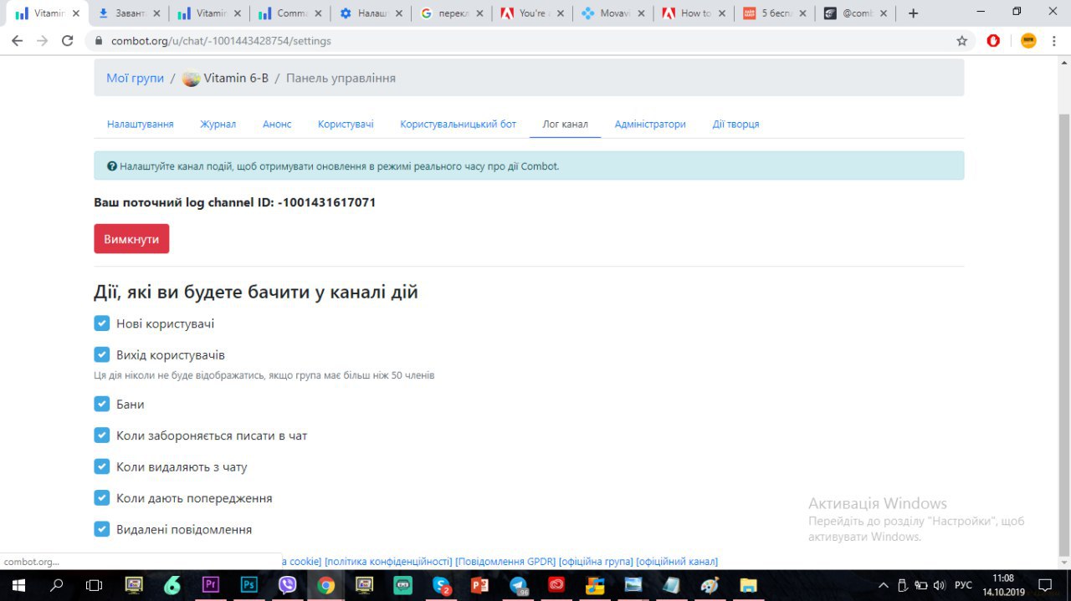
Task: Switch to the You're browser tab
Action: click(x=532, y=13)
